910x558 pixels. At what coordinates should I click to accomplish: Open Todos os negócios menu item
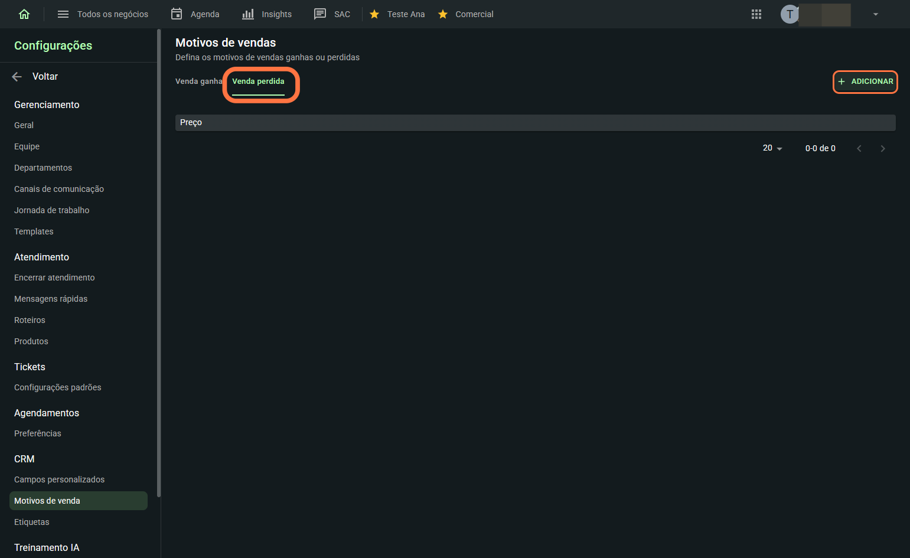[x=113, y=14]
